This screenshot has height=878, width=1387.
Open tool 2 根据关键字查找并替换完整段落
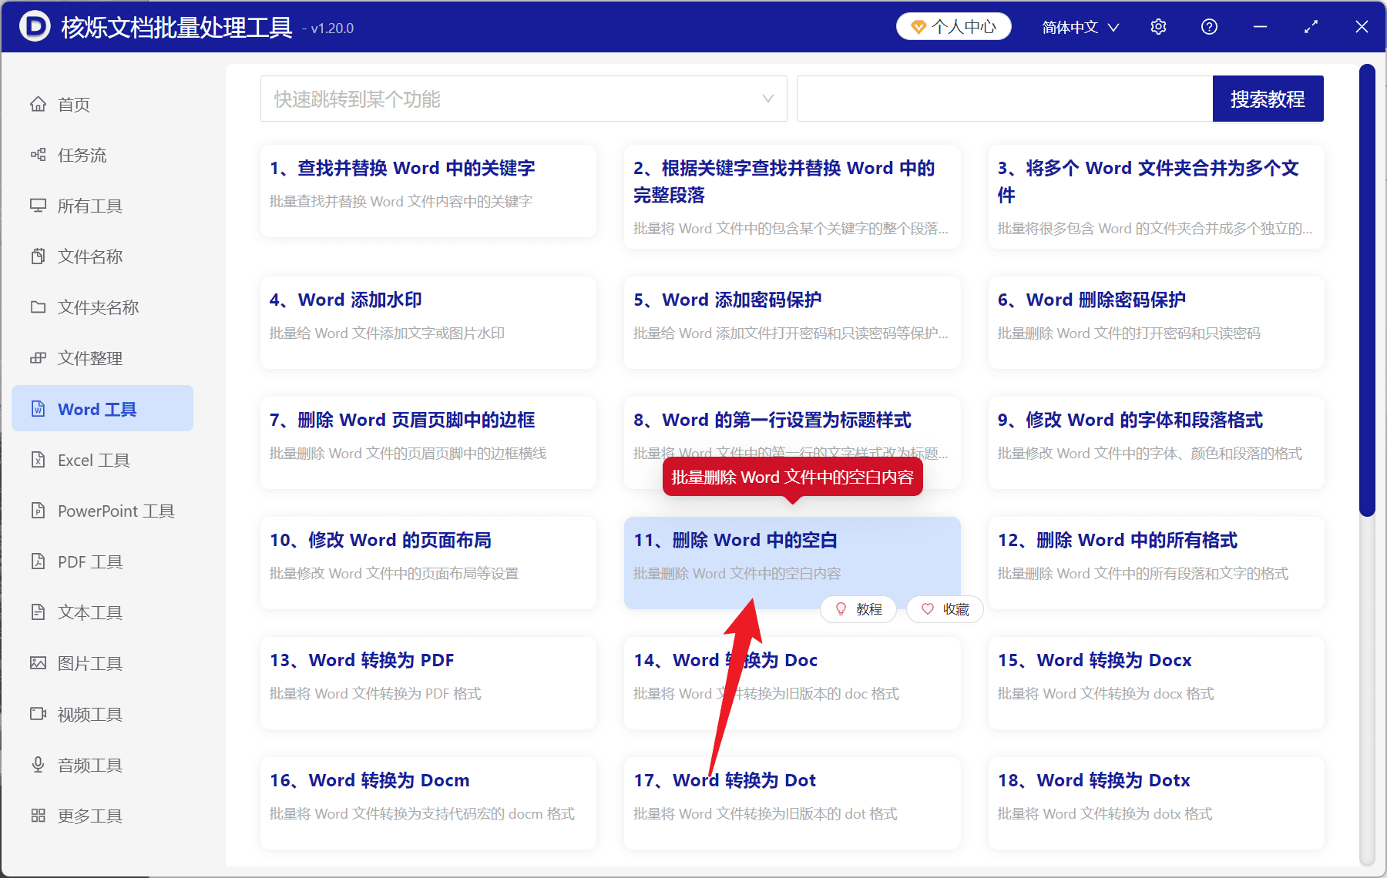pyautogui.click(x=792, y=197)
